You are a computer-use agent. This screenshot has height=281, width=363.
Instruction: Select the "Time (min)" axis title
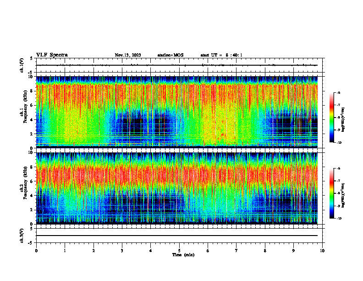click(183, 255)
